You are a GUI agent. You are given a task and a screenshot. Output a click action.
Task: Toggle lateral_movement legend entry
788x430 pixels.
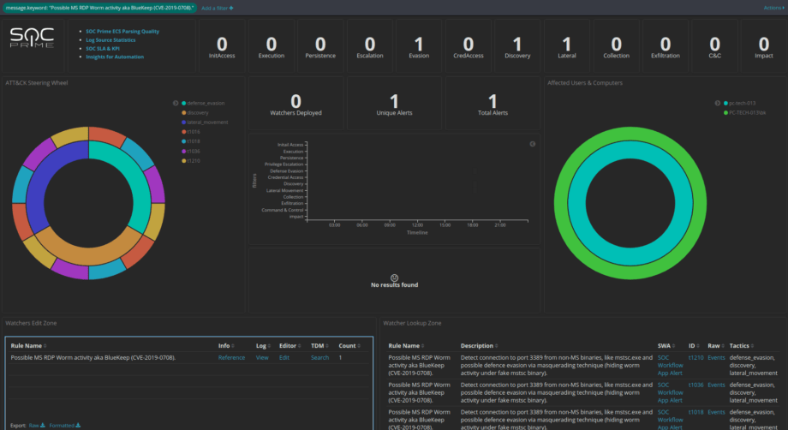(x=206, y=122)
